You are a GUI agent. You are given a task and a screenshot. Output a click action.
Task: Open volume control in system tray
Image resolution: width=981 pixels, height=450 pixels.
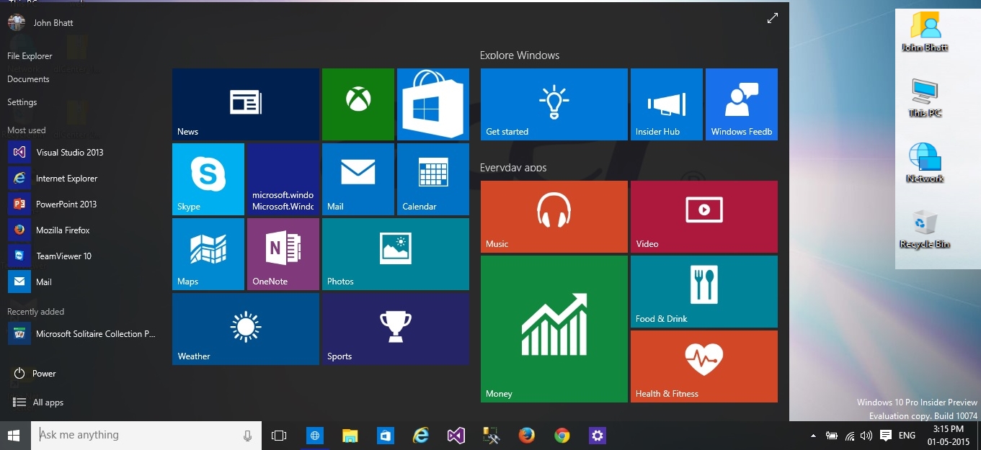coord(866,436)
